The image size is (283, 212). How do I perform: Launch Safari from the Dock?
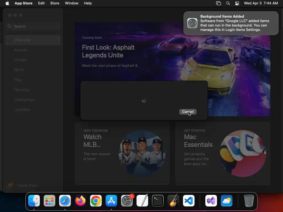65,201
